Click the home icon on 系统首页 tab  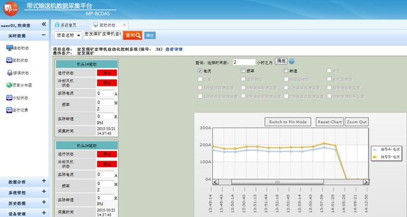[57, 24]
